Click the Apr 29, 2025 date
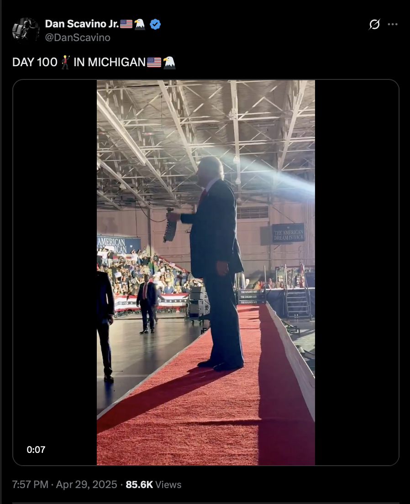Screen dimensions: 410x504 [x=86, y=484]
